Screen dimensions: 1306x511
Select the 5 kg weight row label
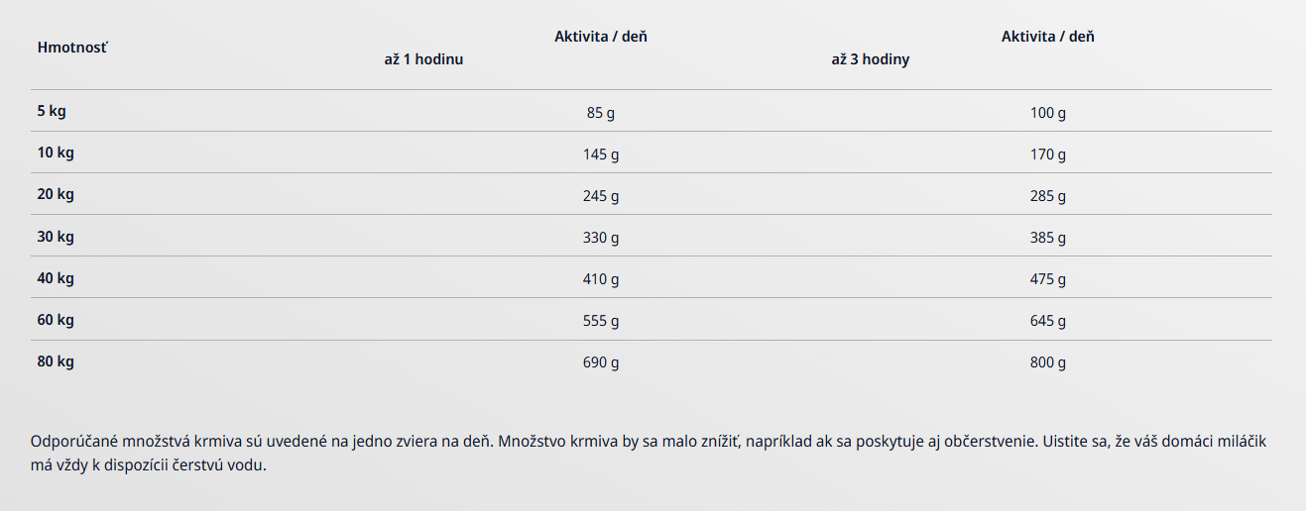pyautogui.click(x=52, y=111)
